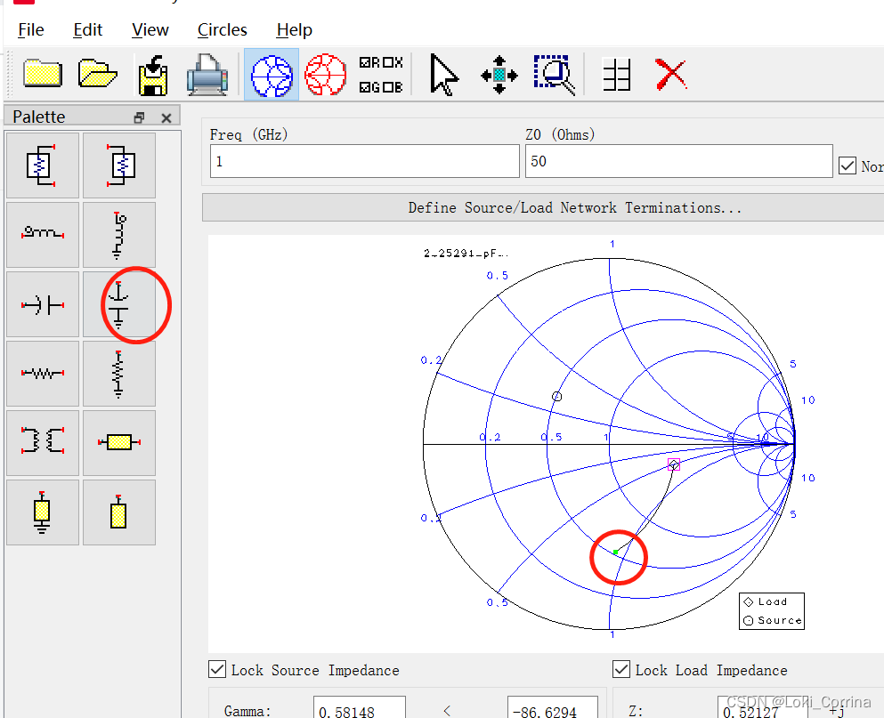Pick the shunt inductor component

pos(119,235)
